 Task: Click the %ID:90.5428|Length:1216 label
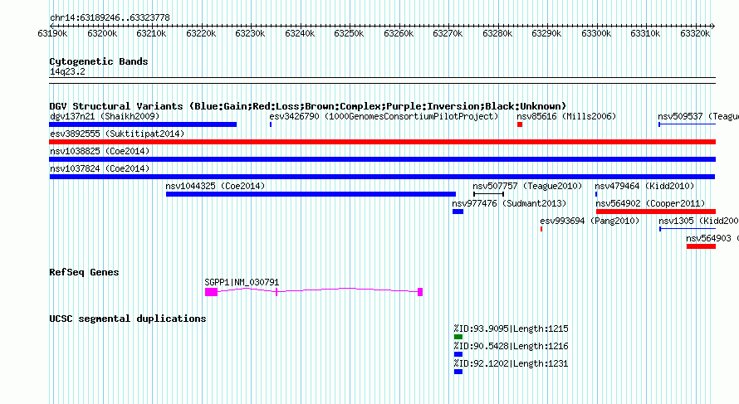(x=511, y=346)
